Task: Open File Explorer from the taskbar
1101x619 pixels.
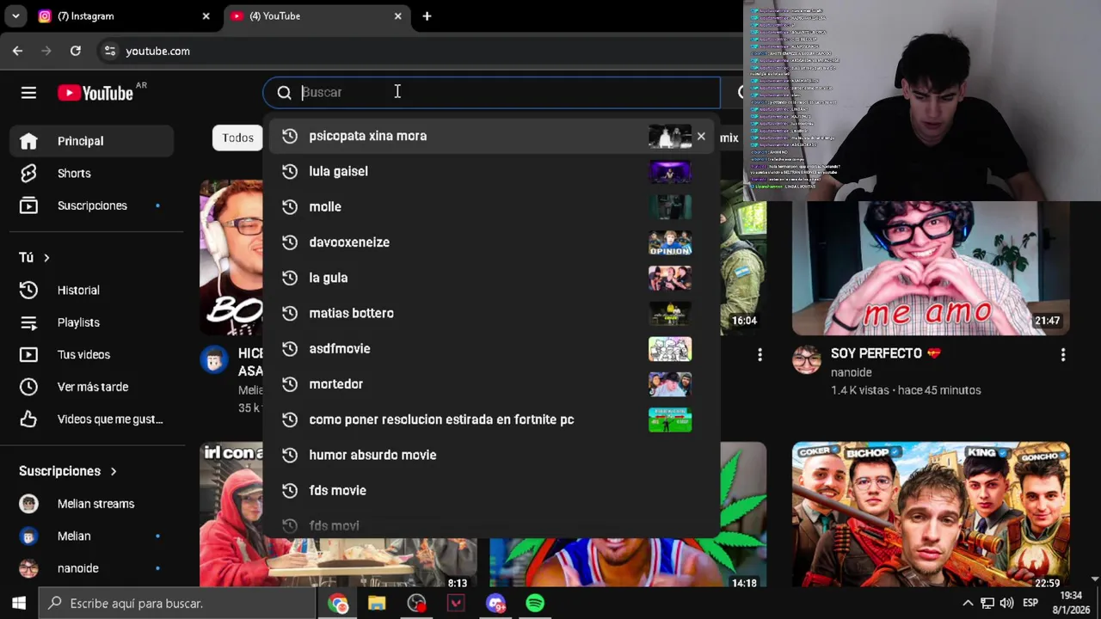Action: point(377,604)
